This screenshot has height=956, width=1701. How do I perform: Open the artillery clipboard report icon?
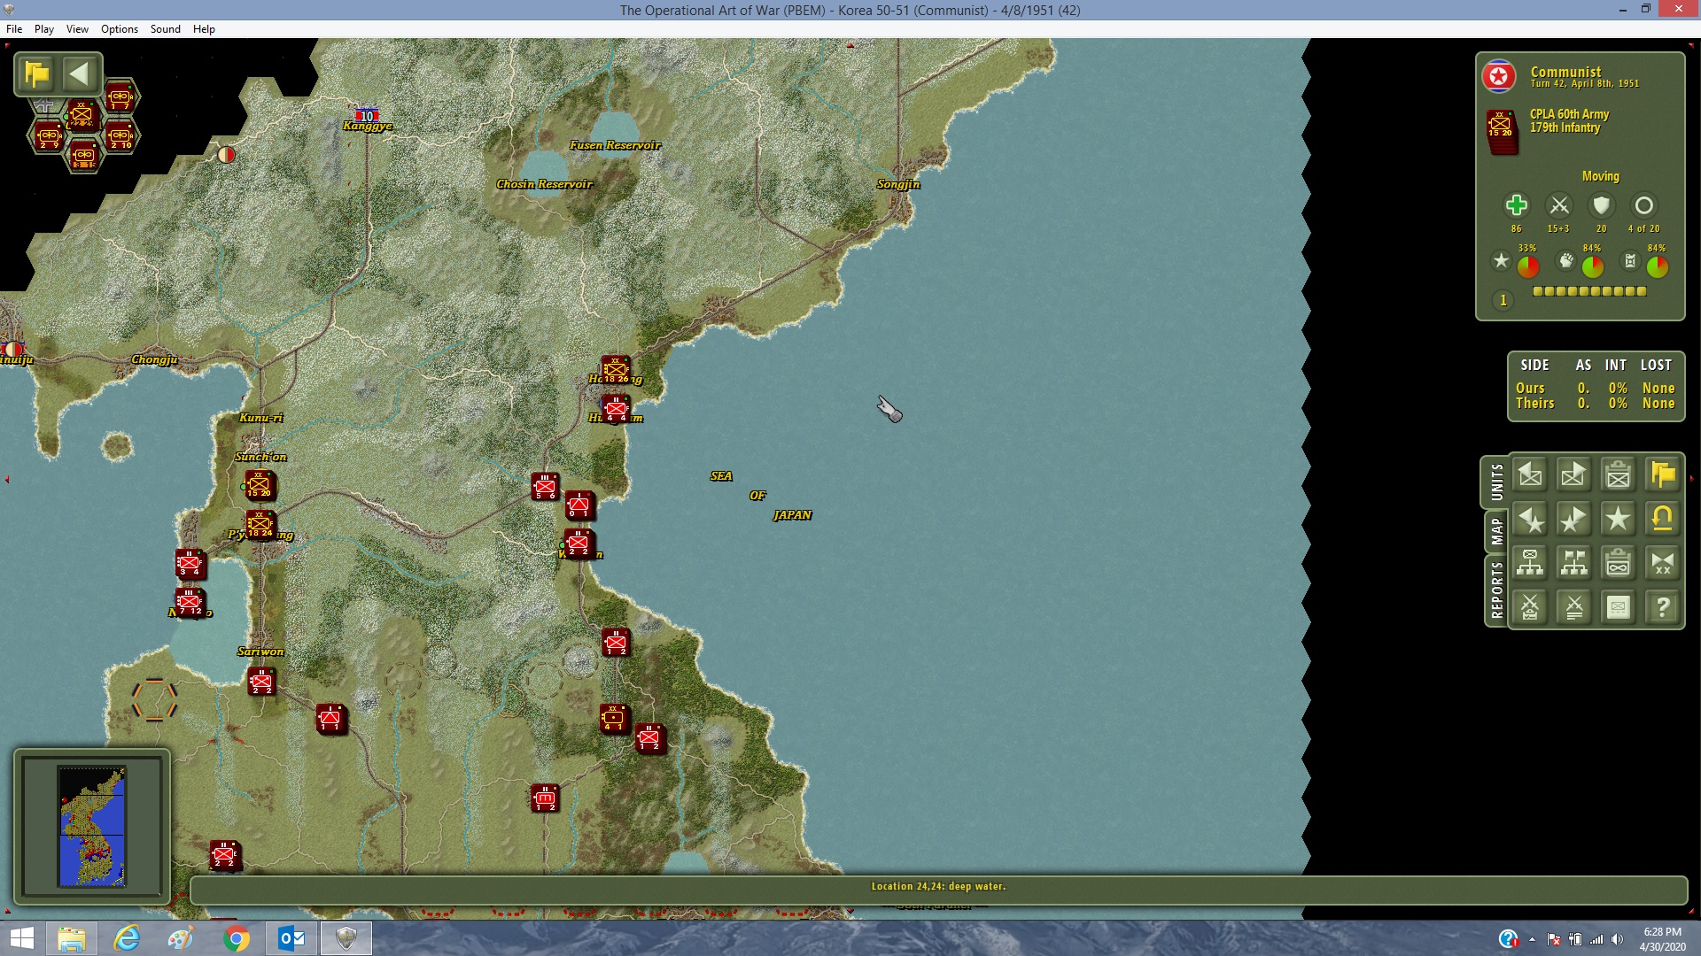click(1619, 563)
